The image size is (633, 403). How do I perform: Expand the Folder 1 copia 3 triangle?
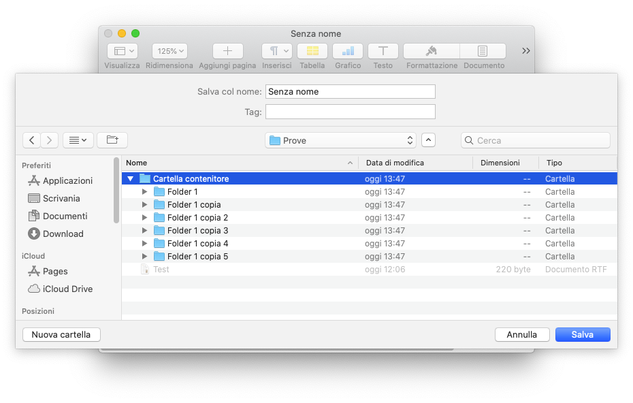click(144, 231)
